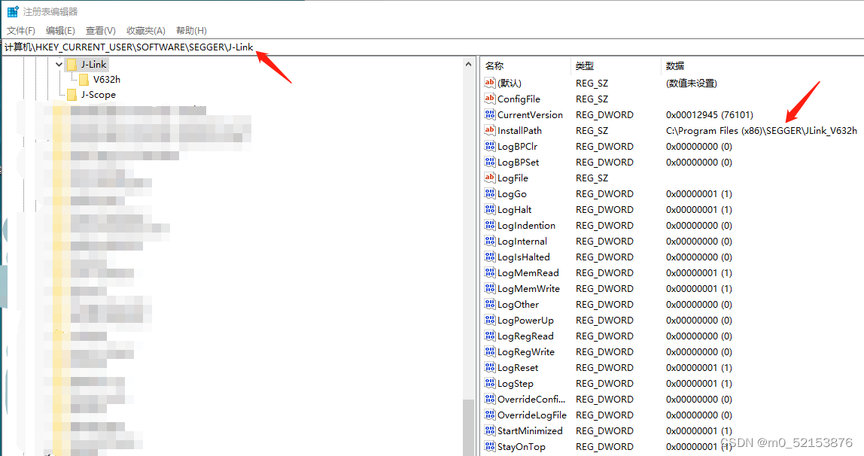Click the J-Link folder icon
This screenshot has width=864, height=456.
pos(71,65)
